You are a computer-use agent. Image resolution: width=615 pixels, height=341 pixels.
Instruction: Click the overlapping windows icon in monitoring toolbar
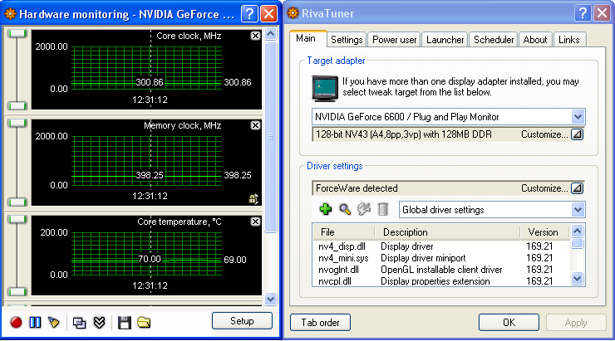tap(79, 323)
